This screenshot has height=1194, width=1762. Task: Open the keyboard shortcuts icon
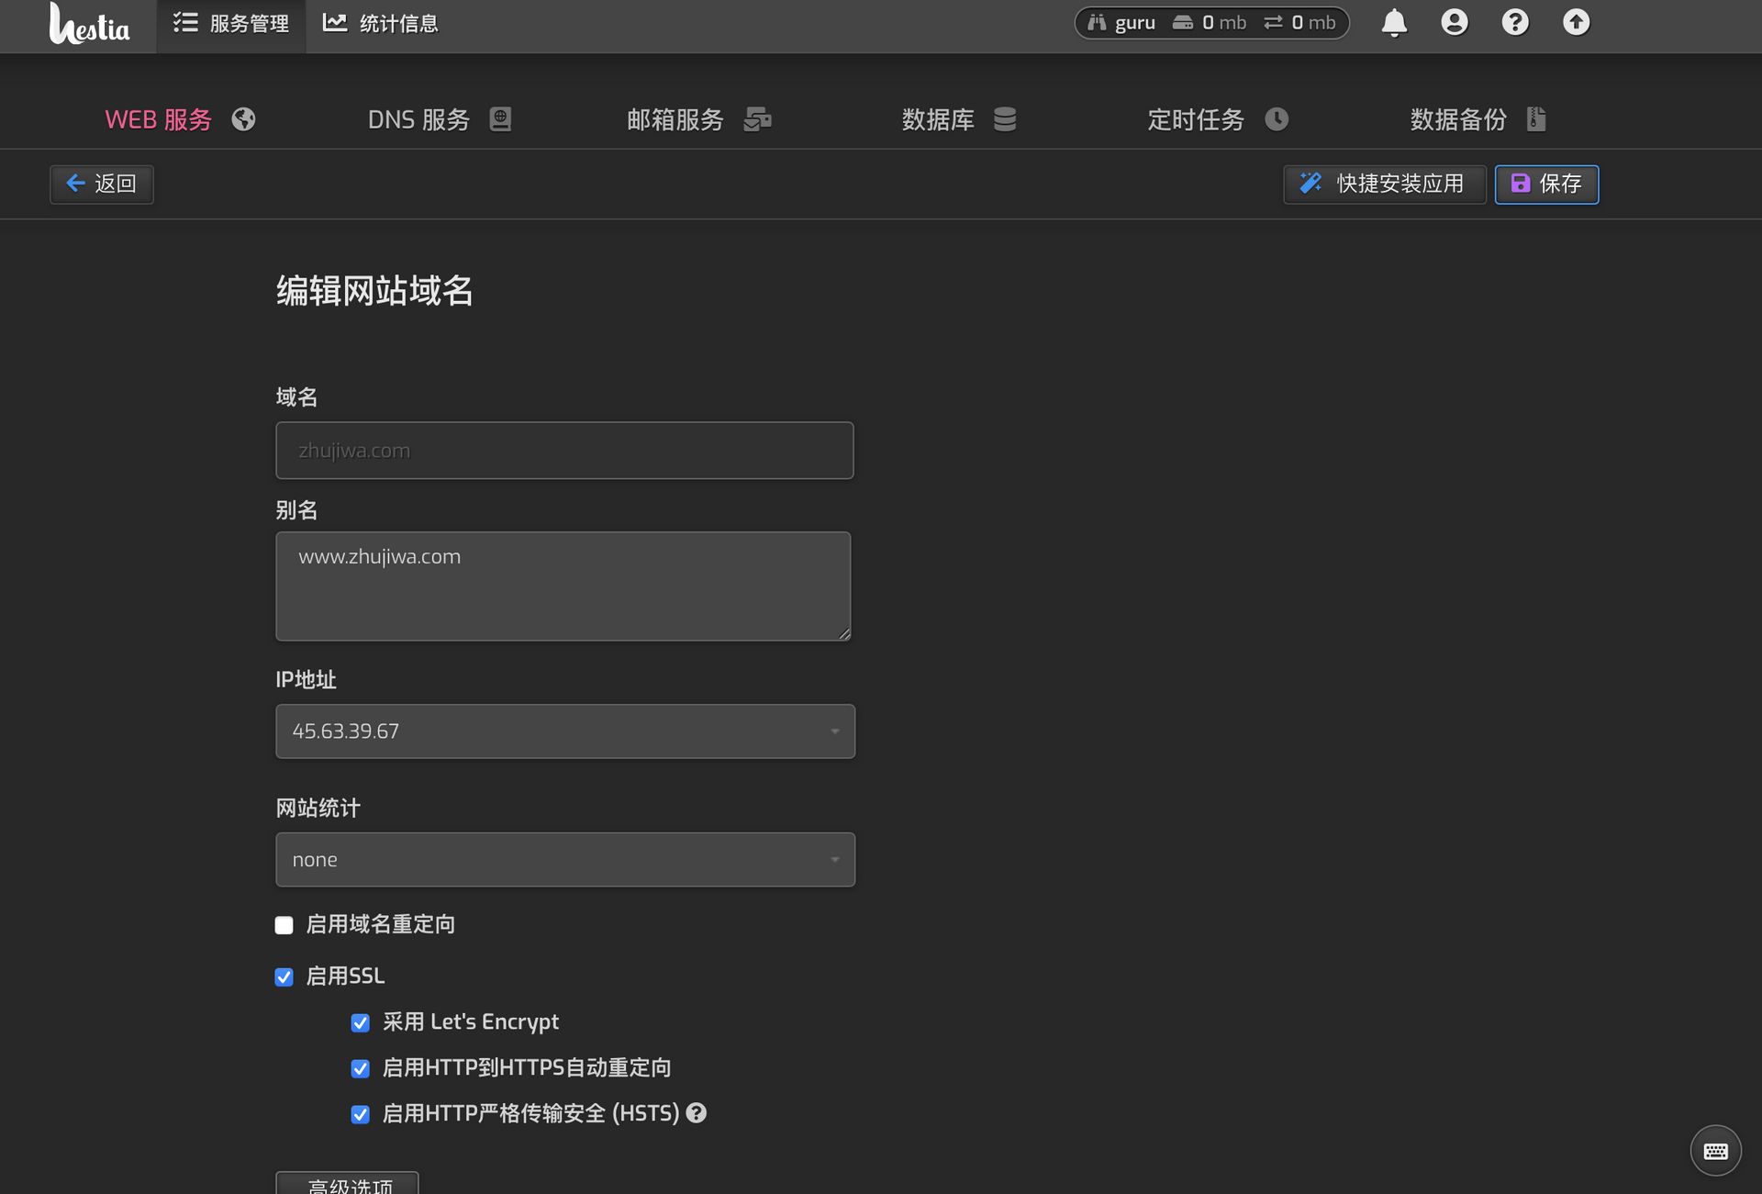click(x=1714, y=1150)
